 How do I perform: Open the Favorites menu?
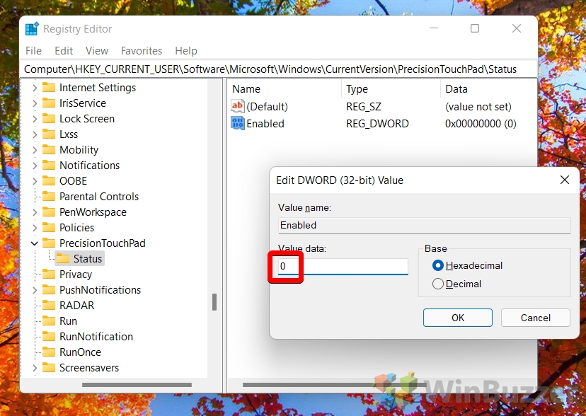142,50
